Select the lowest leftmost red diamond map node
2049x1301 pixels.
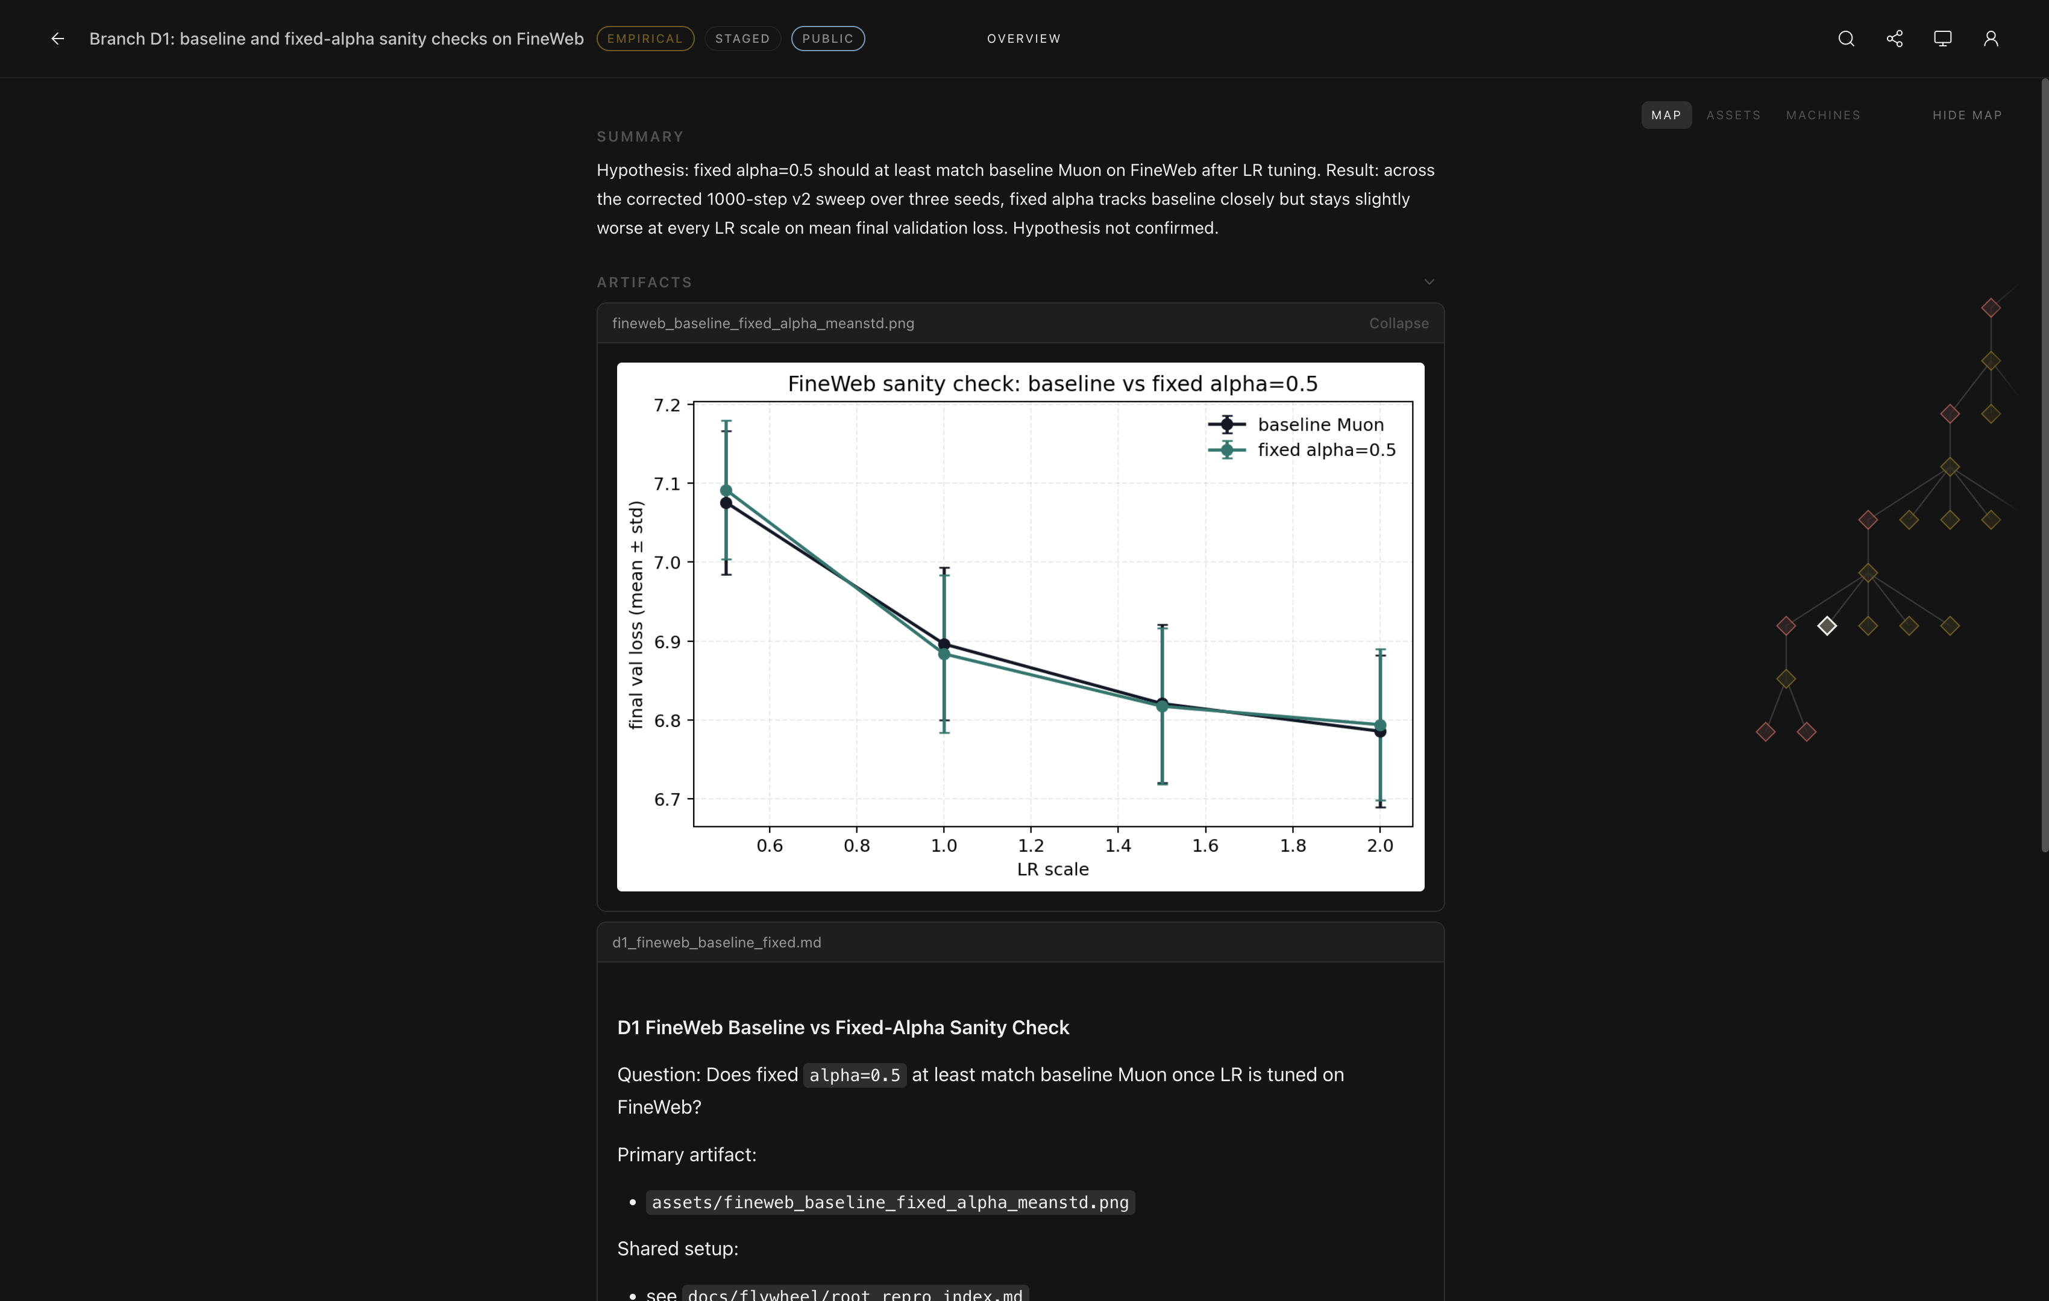(1766, 732)
